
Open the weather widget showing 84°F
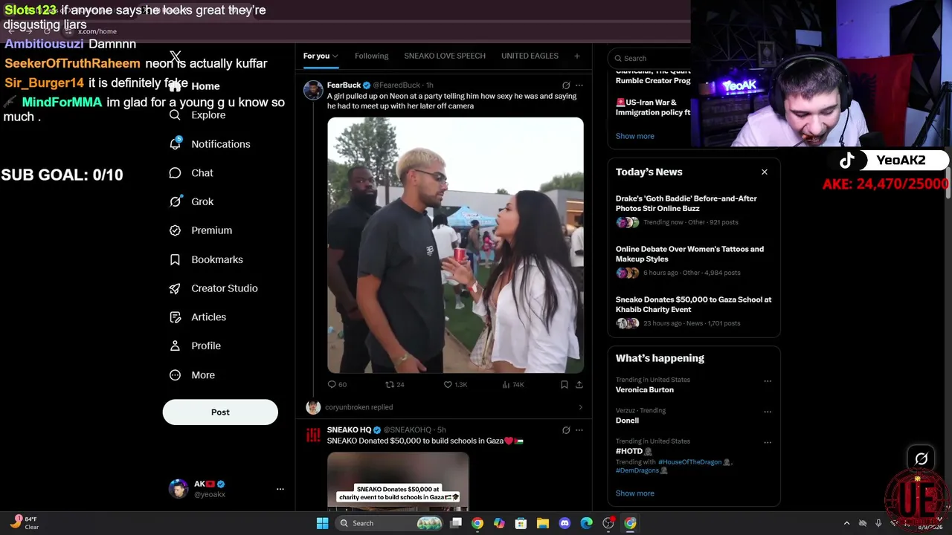click(24, 523)
